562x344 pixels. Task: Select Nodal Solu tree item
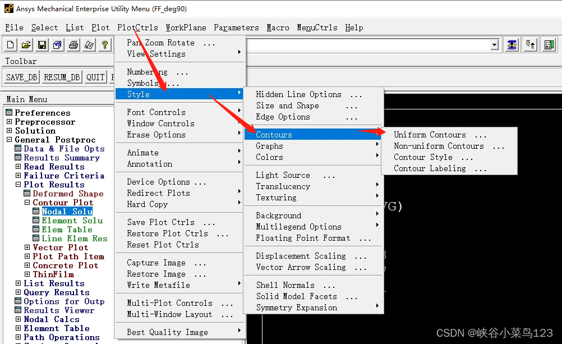[x=67, y=212]
